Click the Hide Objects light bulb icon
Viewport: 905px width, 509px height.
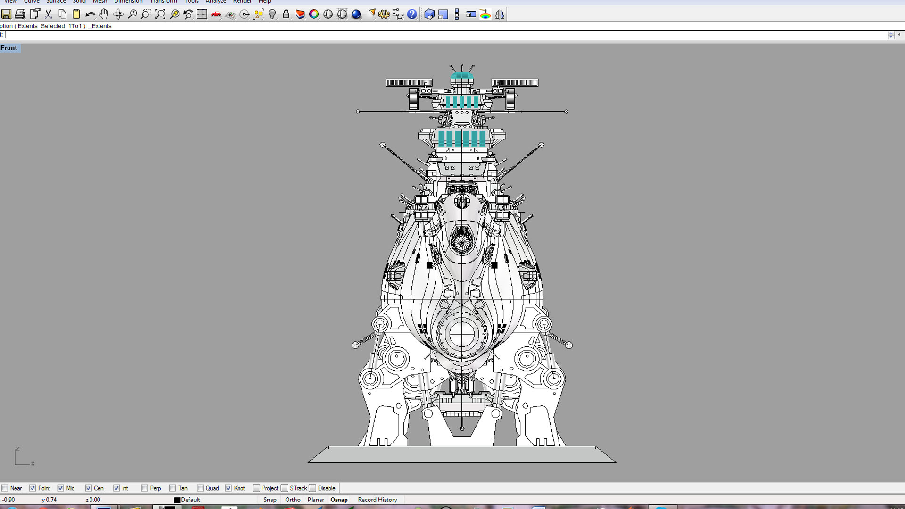272,15
